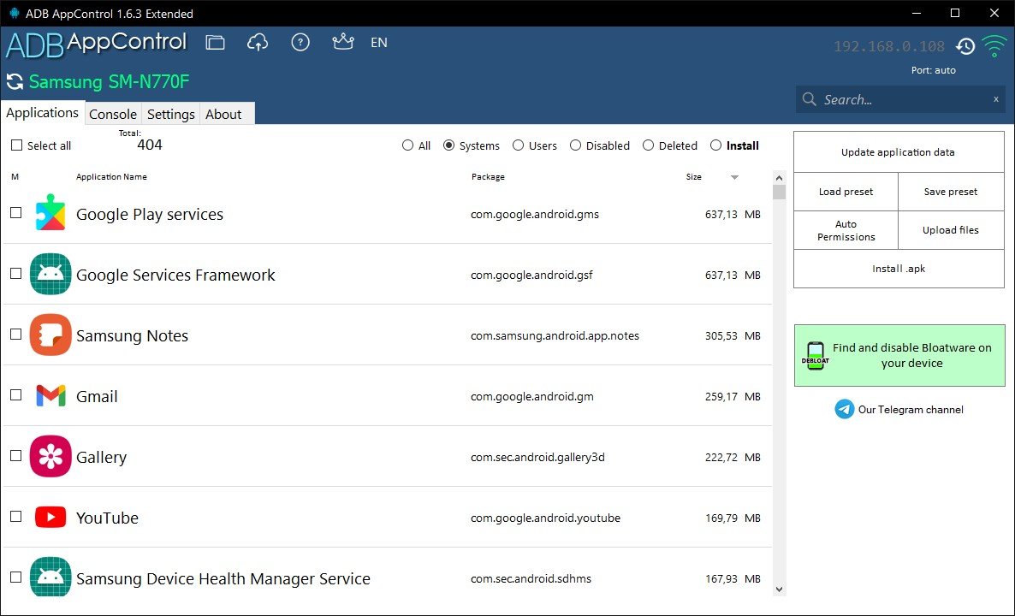1015x616 pixels.
Task: Click the Google Play services icon
Action: (50, 213)
